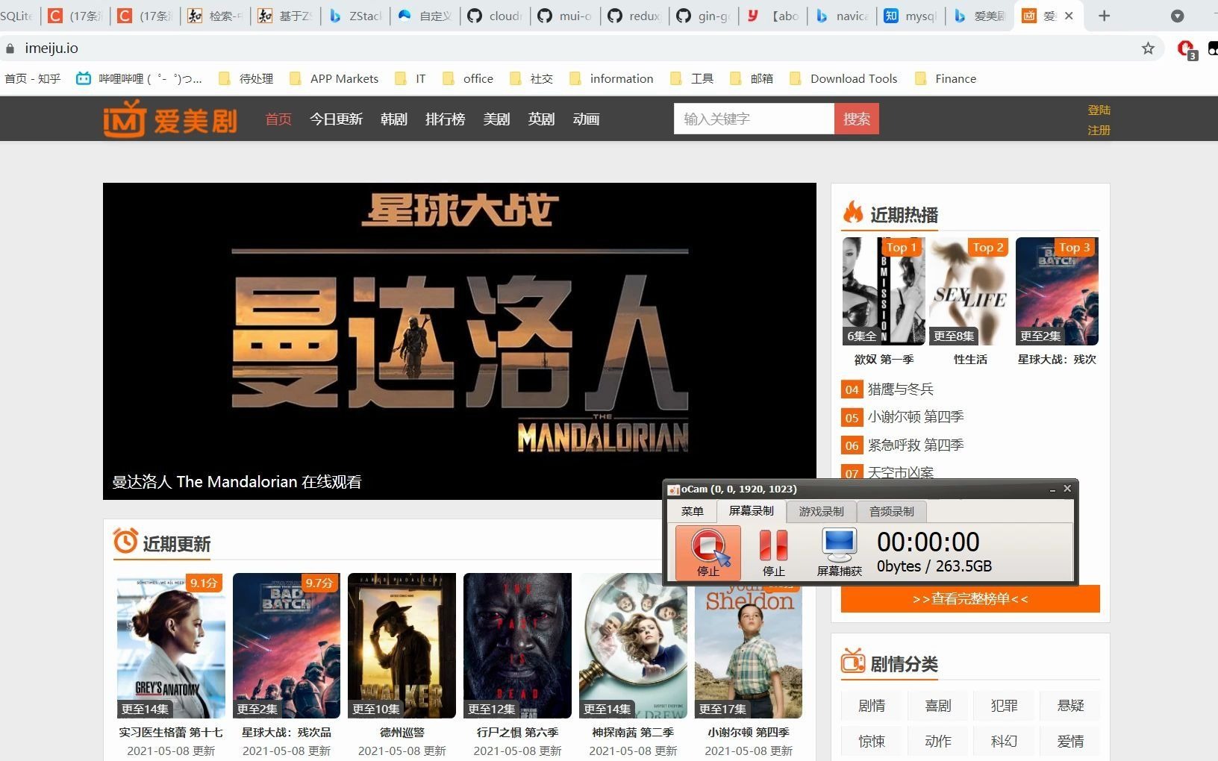The height and width of the screenshot is (761, 1218).
Task: Click the 爱美剧 site logo
Action: (169, 119)
